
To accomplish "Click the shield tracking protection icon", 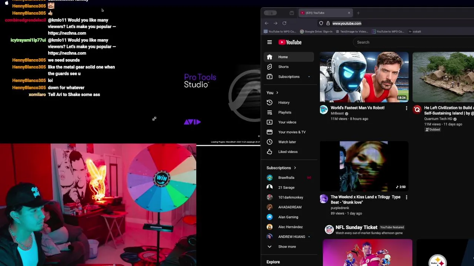I will click(x=321, y=23).
